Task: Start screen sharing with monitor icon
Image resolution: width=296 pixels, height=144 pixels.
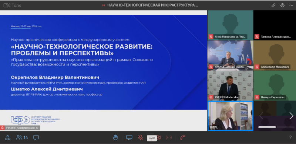Action: click(x=129, y=138)
